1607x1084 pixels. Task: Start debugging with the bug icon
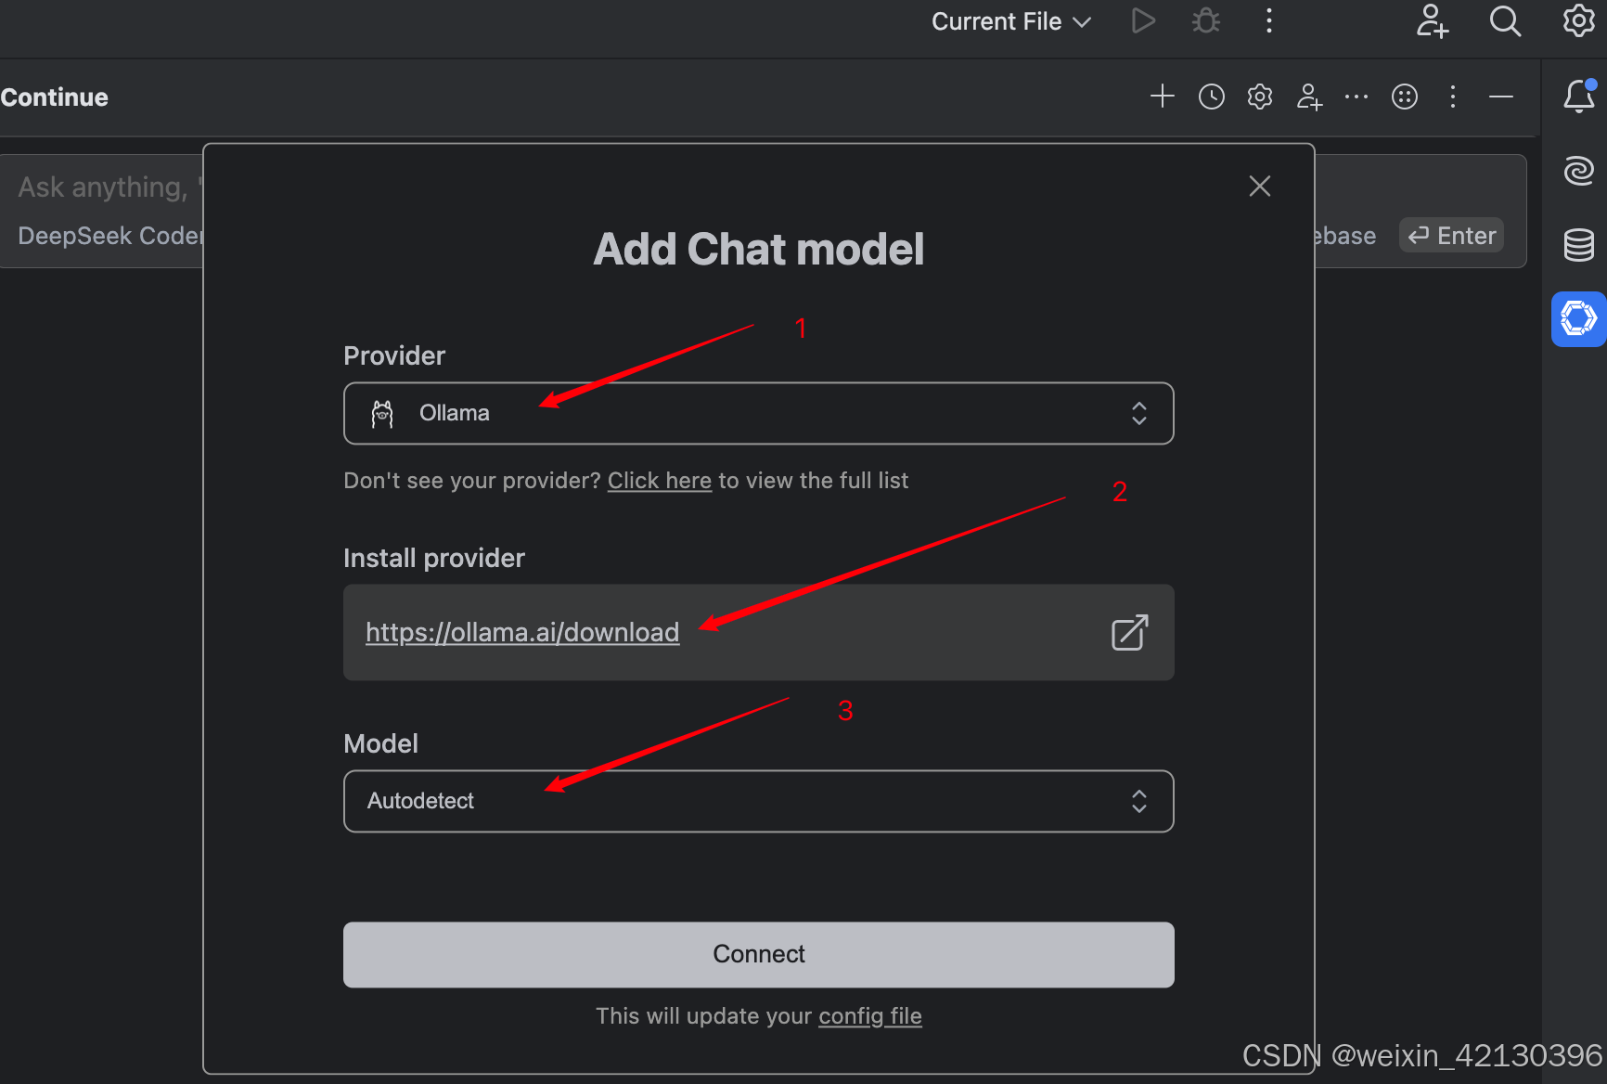pyautogui.click(x=1205, y=20)
